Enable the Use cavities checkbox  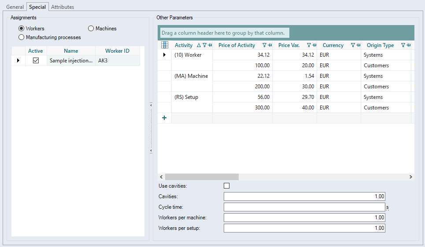coord(227,186)
